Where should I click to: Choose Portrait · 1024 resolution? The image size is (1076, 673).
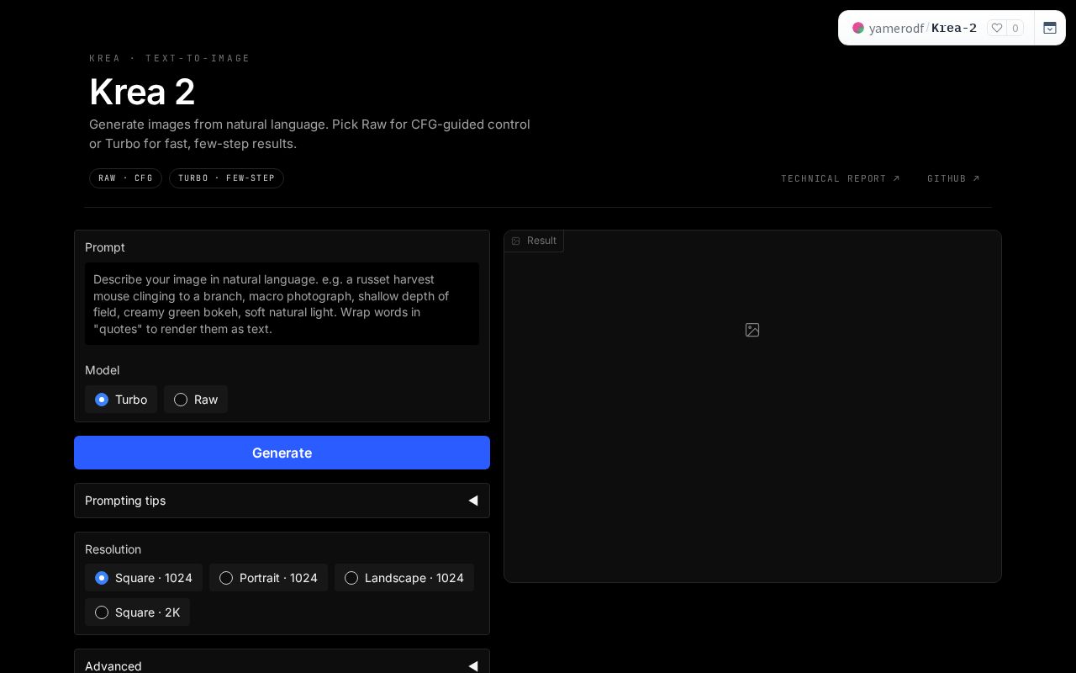click(x=268, y=578)
